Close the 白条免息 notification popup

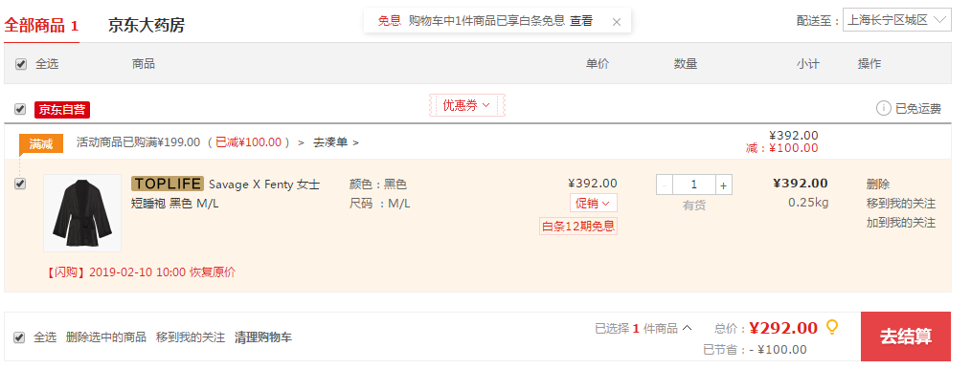616,22
